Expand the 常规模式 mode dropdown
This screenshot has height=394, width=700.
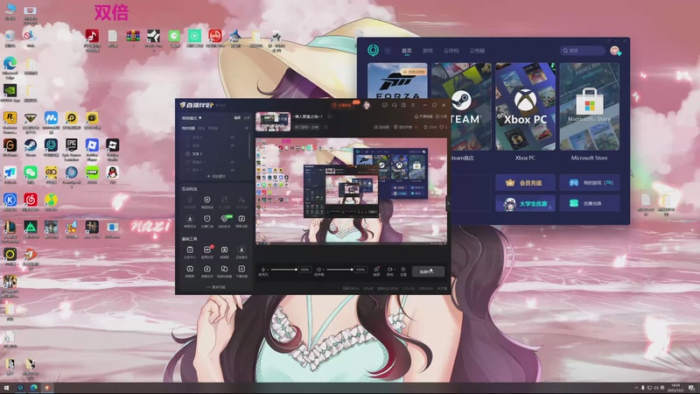point(192,118)
